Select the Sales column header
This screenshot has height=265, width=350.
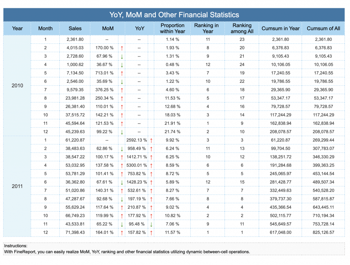tap(75, 28)
